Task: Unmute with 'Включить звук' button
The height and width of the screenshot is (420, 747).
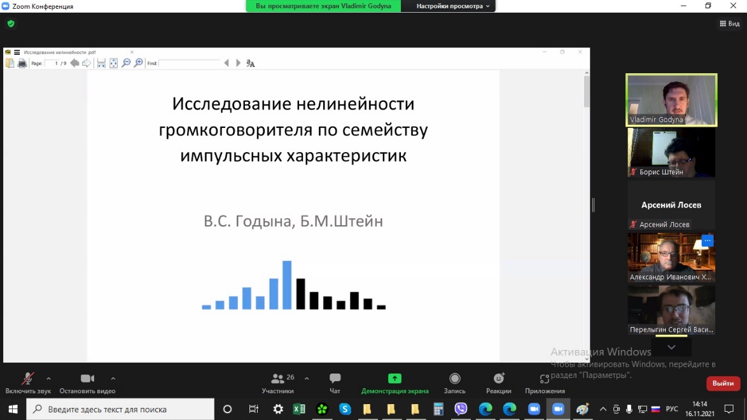Action: (x=27, y=383)
